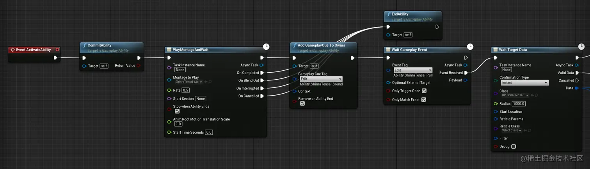Screen dimensions: 590x169
Task: Click the On Blend Out exec pin
Action: pyautogui.click(x=262, y=80)
